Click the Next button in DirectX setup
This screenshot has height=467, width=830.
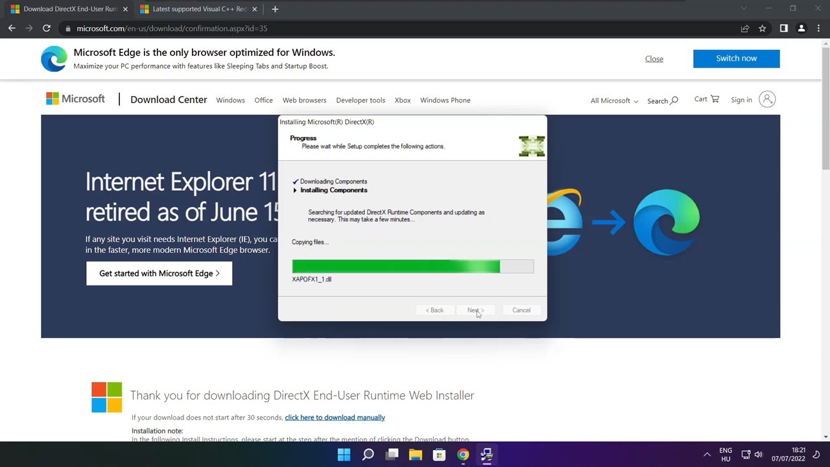(476, 310)
